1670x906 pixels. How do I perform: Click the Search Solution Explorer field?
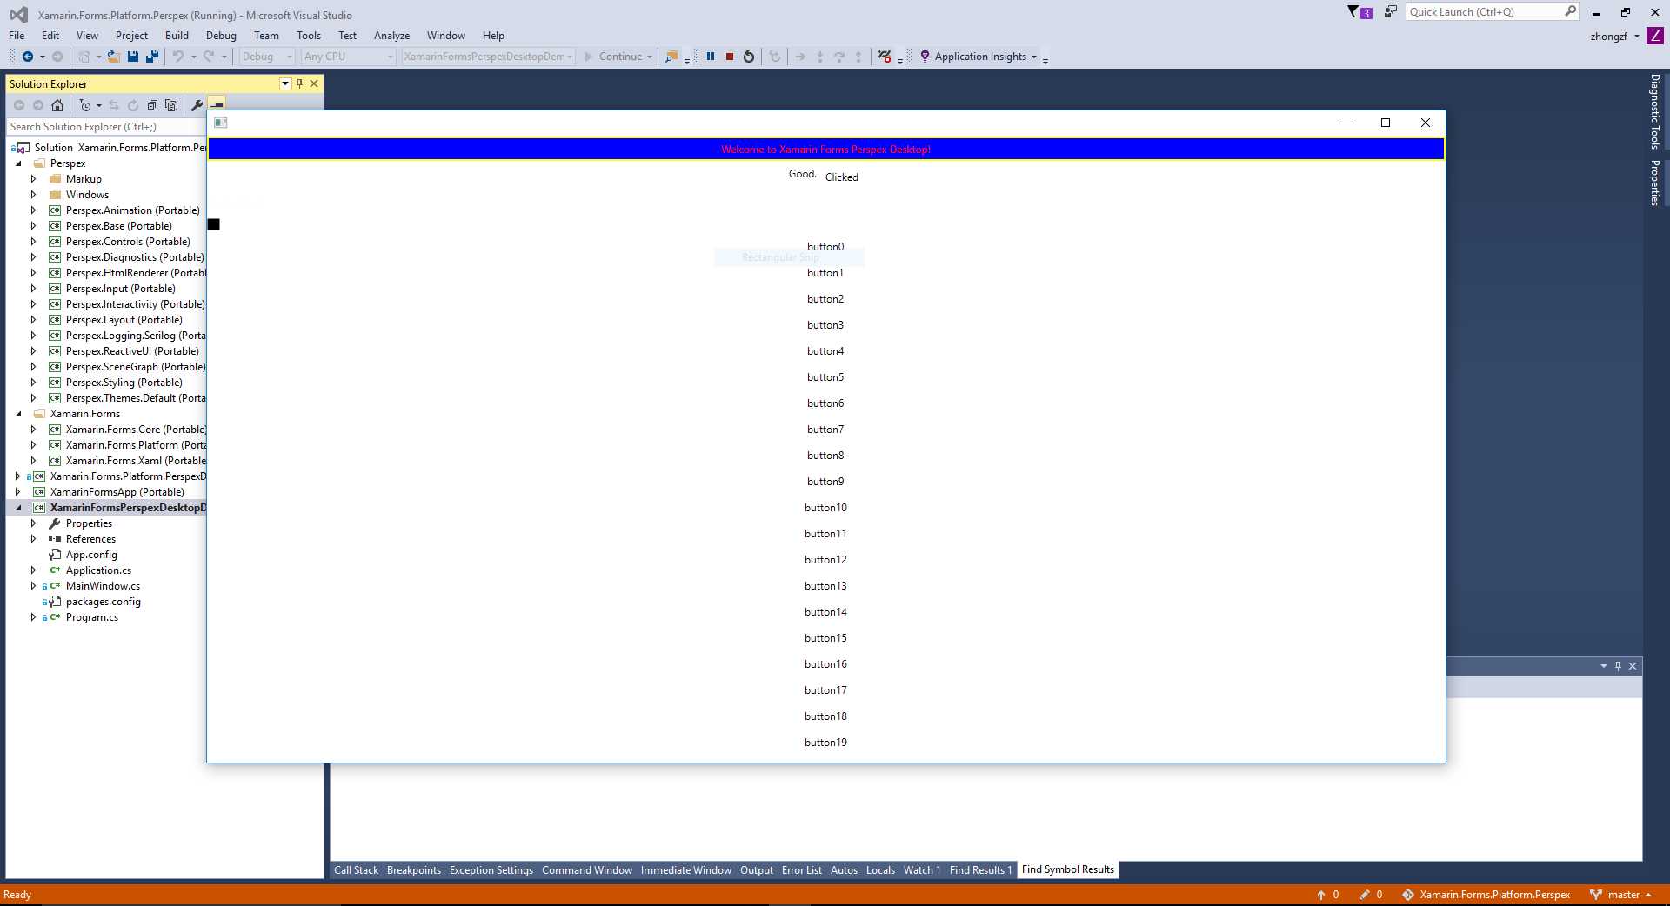point(106,127)
